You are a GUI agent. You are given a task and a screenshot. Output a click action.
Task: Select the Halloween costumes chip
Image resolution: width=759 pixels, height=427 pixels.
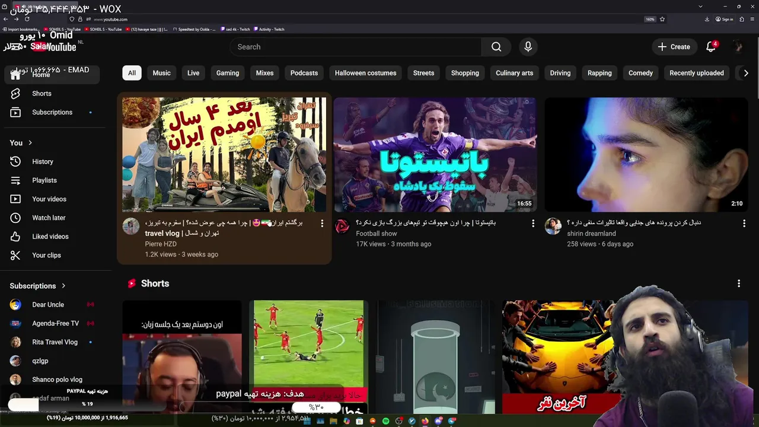[365, 73]
